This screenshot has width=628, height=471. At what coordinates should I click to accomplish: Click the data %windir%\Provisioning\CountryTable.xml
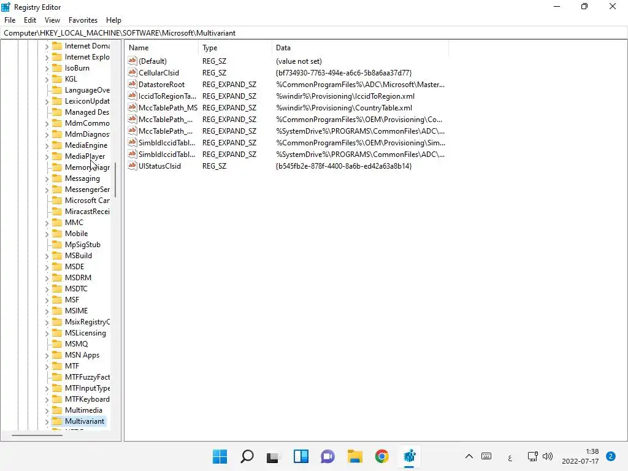pyautogui.click(x=344, y=108)
